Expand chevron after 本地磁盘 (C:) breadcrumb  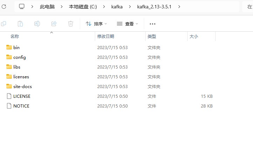click(x=104, y=7)
